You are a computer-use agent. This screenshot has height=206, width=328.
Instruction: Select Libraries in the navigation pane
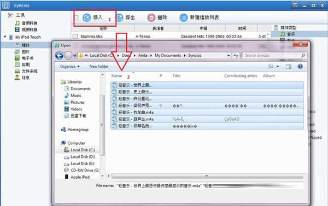(x=71, y=82)
